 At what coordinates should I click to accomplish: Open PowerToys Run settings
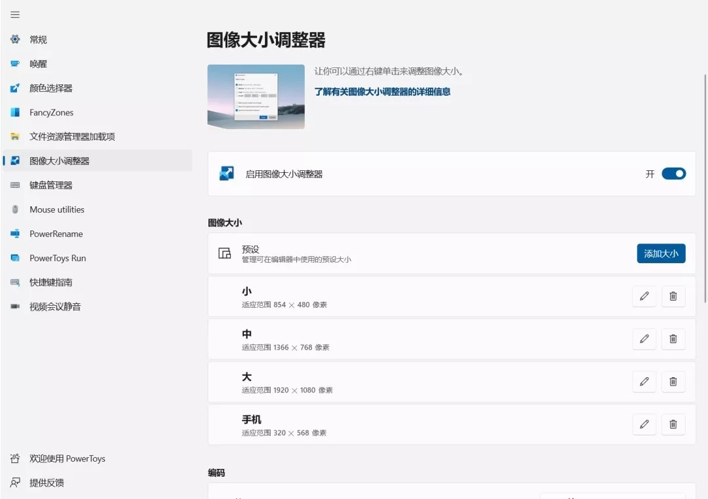(x=58, y=258)
